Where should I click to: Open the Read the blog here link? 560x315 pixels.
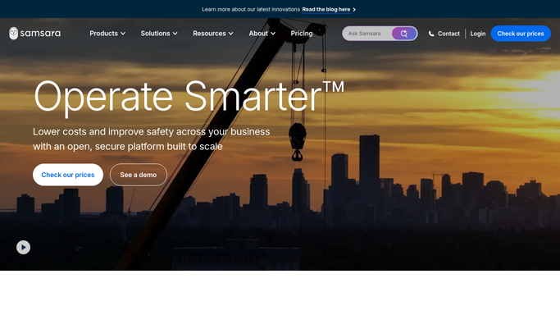pyautogui.click(x=326, y=10)
